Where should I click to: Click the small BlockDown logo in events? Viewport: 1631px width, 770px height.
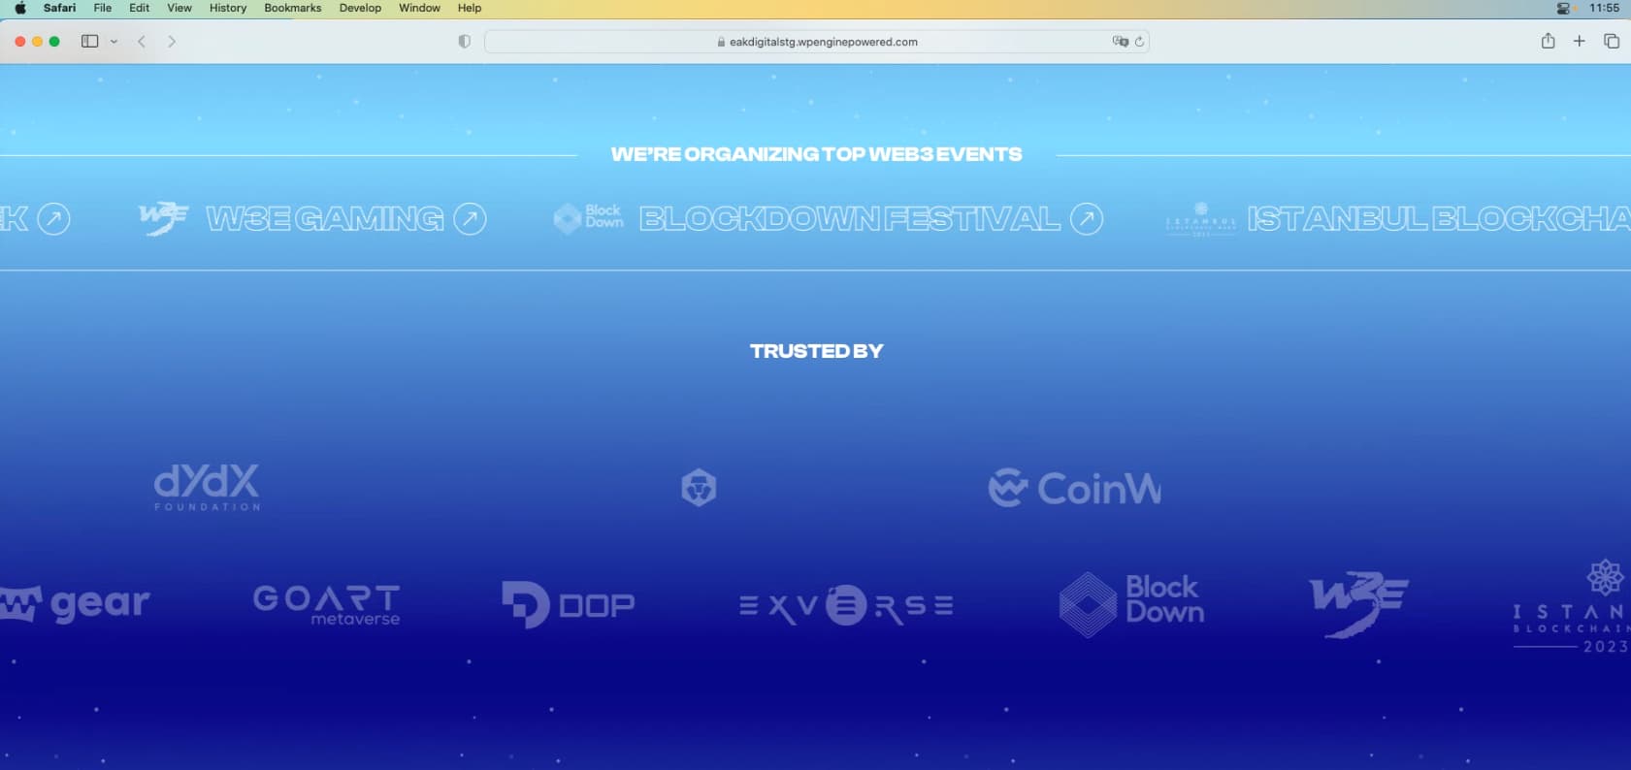coord(589,218)
